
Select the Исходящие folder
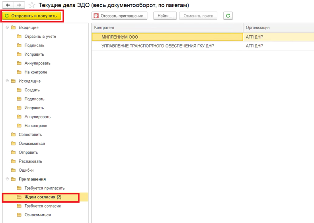point(29,81)
